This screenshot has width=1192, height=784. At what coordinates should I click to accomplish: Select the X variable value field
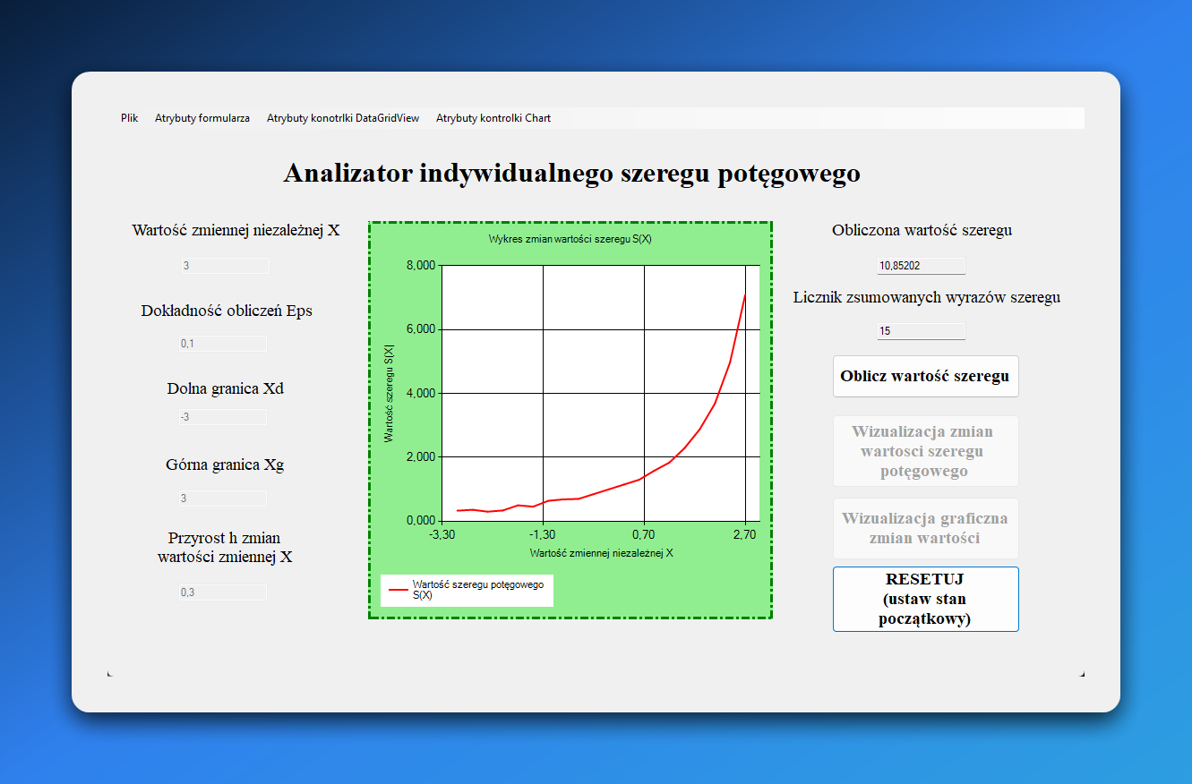point(224,266)
